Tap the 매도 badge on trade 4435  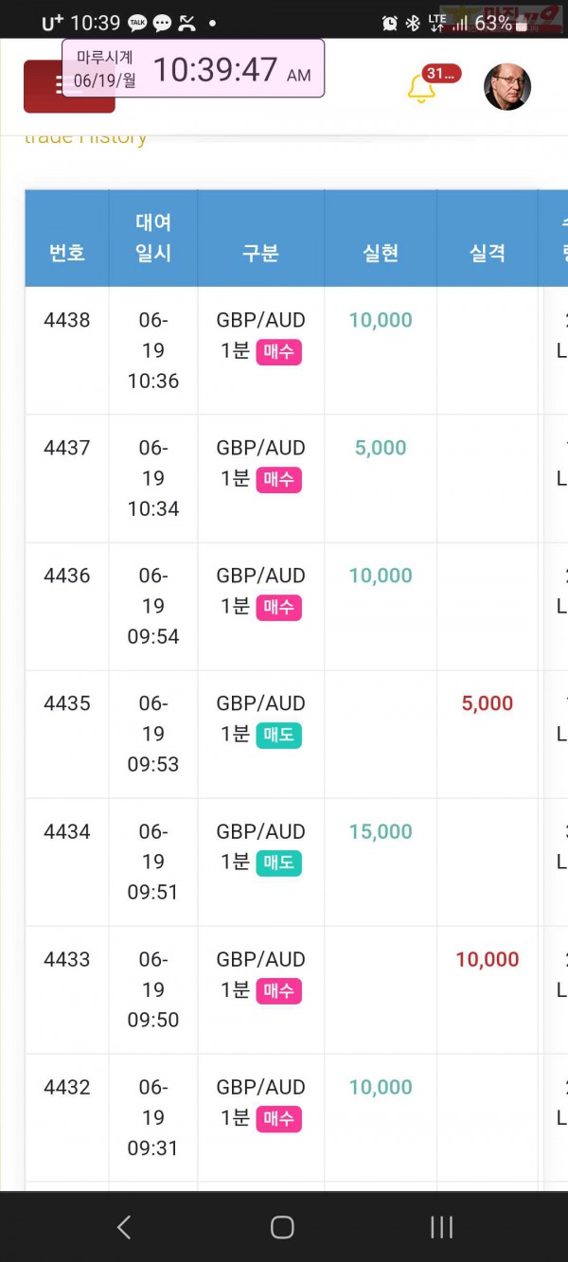[x=278, y=736]
